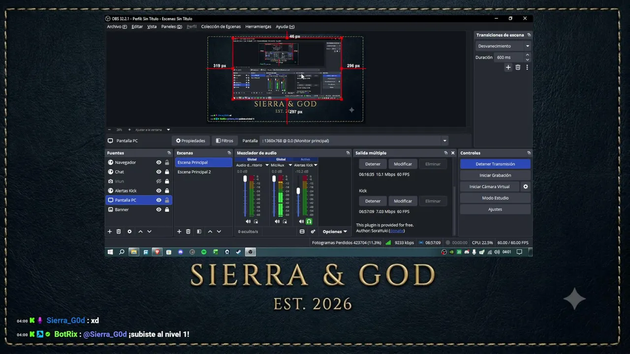
Task: Open Windows Start menu
Action: 110,252
